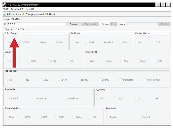Click the Connect button
Viewport: 173px width, 129px height.
tap(74, 24)
